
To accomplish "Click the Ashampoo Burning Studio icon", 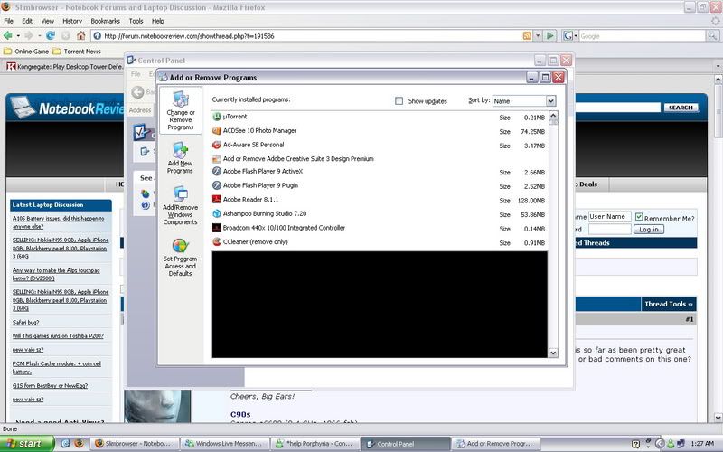I will pos(217,213).
